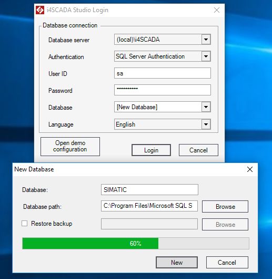Screen dimensions: 272x279
Task: Click the English language combo box
Action: click(163, 124)
